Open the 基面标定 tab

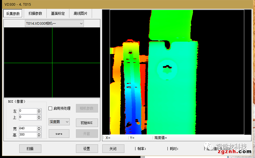(58, 13)
